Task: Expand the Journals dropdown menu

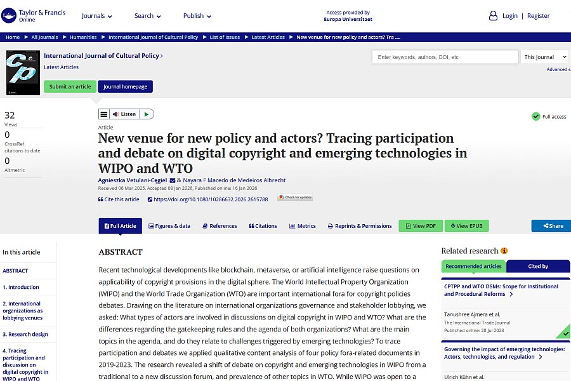Action: 97,16
